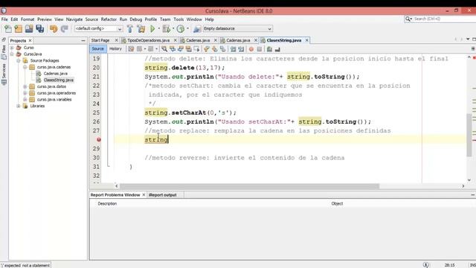This screenshot has height=268, width=476.
Task: Expand the Curso project node
Action: tap(12, 48)
